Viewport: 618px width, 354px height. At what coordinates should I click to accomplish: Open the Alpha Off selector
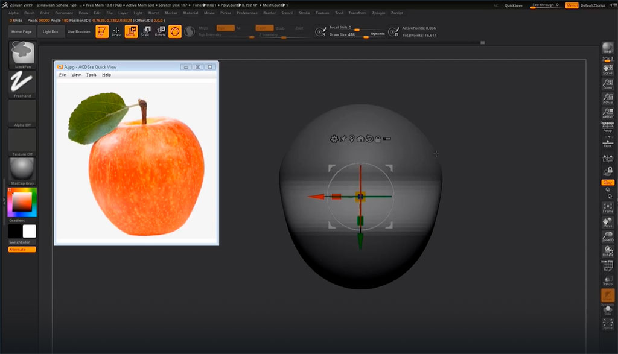[x=21, y=115]
